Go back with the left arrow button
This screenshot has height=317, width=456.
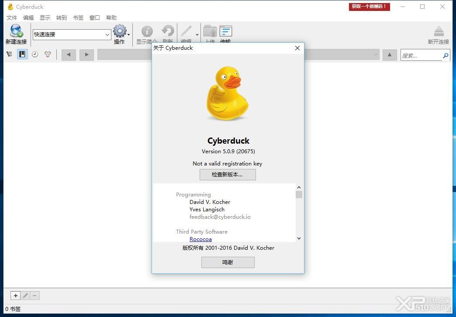[x=69, y=55]
